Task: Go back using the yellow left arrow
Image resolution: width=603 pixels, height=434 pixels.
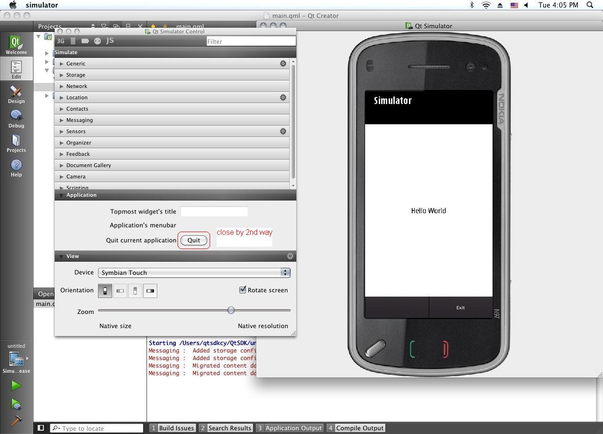Action: coord(153,26)
